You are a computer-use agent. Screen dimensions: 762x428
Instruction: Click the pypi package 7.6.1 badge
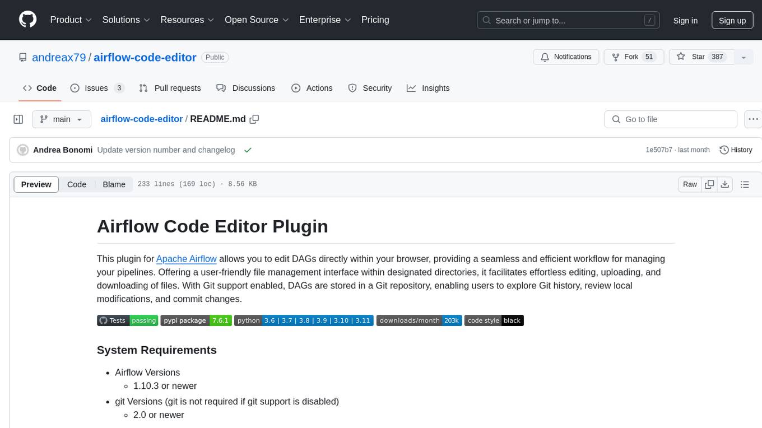pos(196,320)
